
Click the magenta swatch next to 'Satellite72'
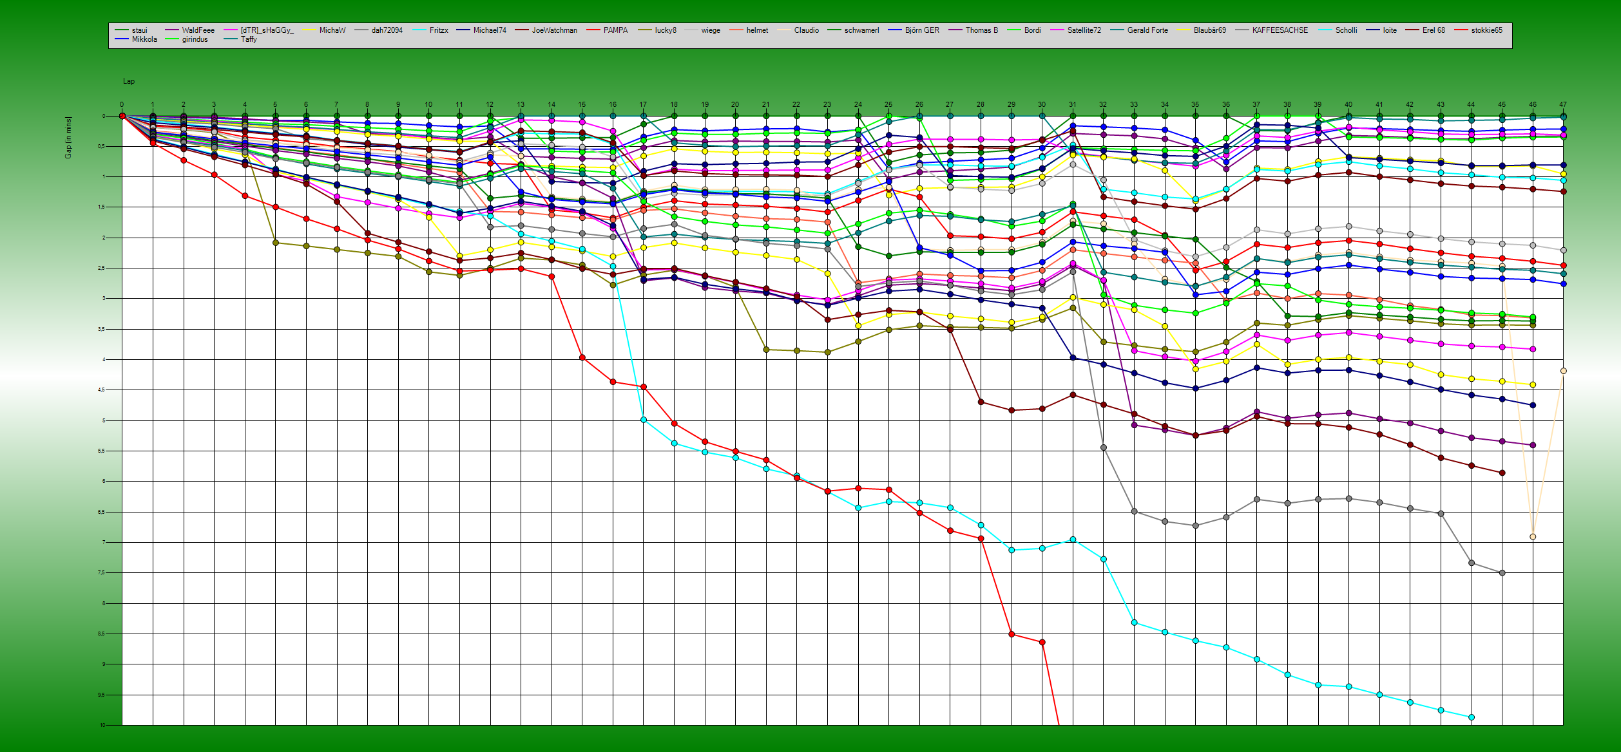[1057, 30]
